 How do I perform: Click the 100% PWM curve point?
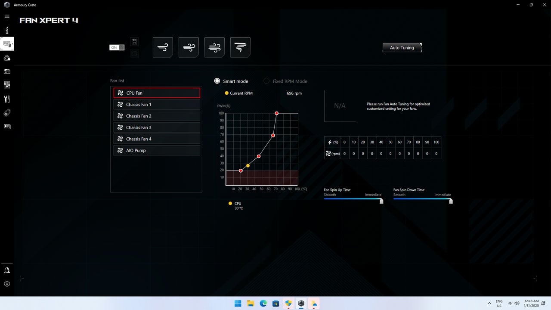[x=276, y=113]
